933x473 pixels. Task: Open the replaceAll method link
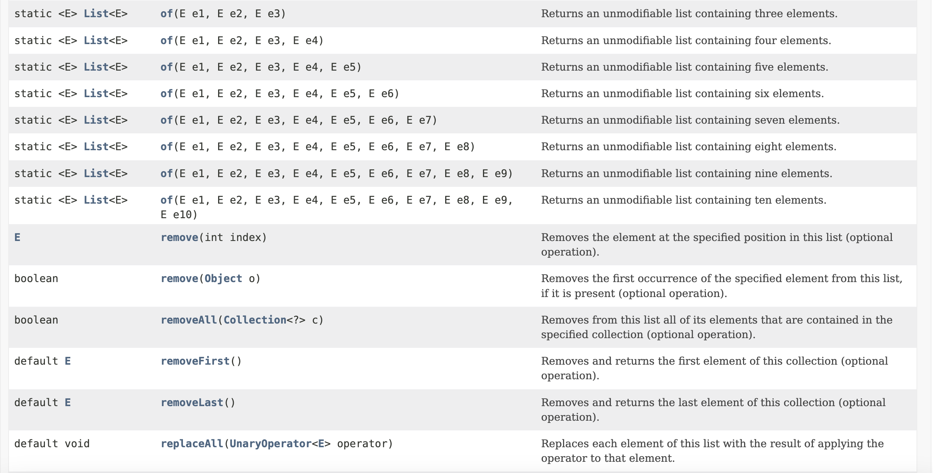[x=192, y=444]
